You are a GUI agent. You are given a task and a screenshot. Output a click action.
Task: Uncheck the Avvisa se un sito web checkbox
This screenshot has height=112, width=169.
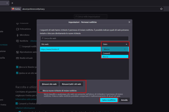[x=17, y=73]
